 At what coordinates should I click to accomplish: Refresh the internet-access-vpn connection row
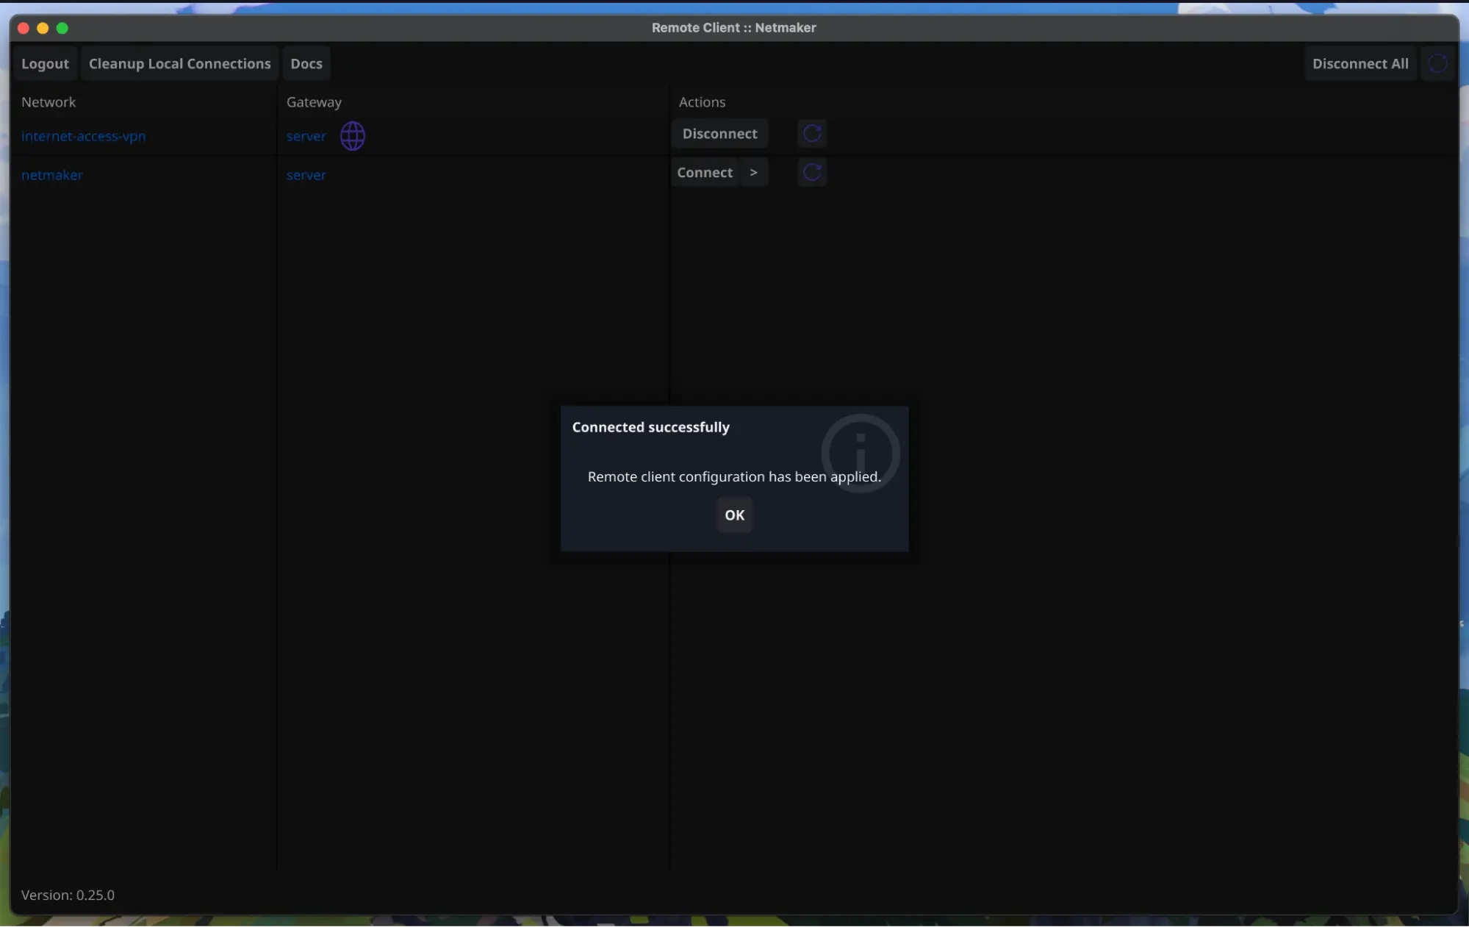(811, 134)
